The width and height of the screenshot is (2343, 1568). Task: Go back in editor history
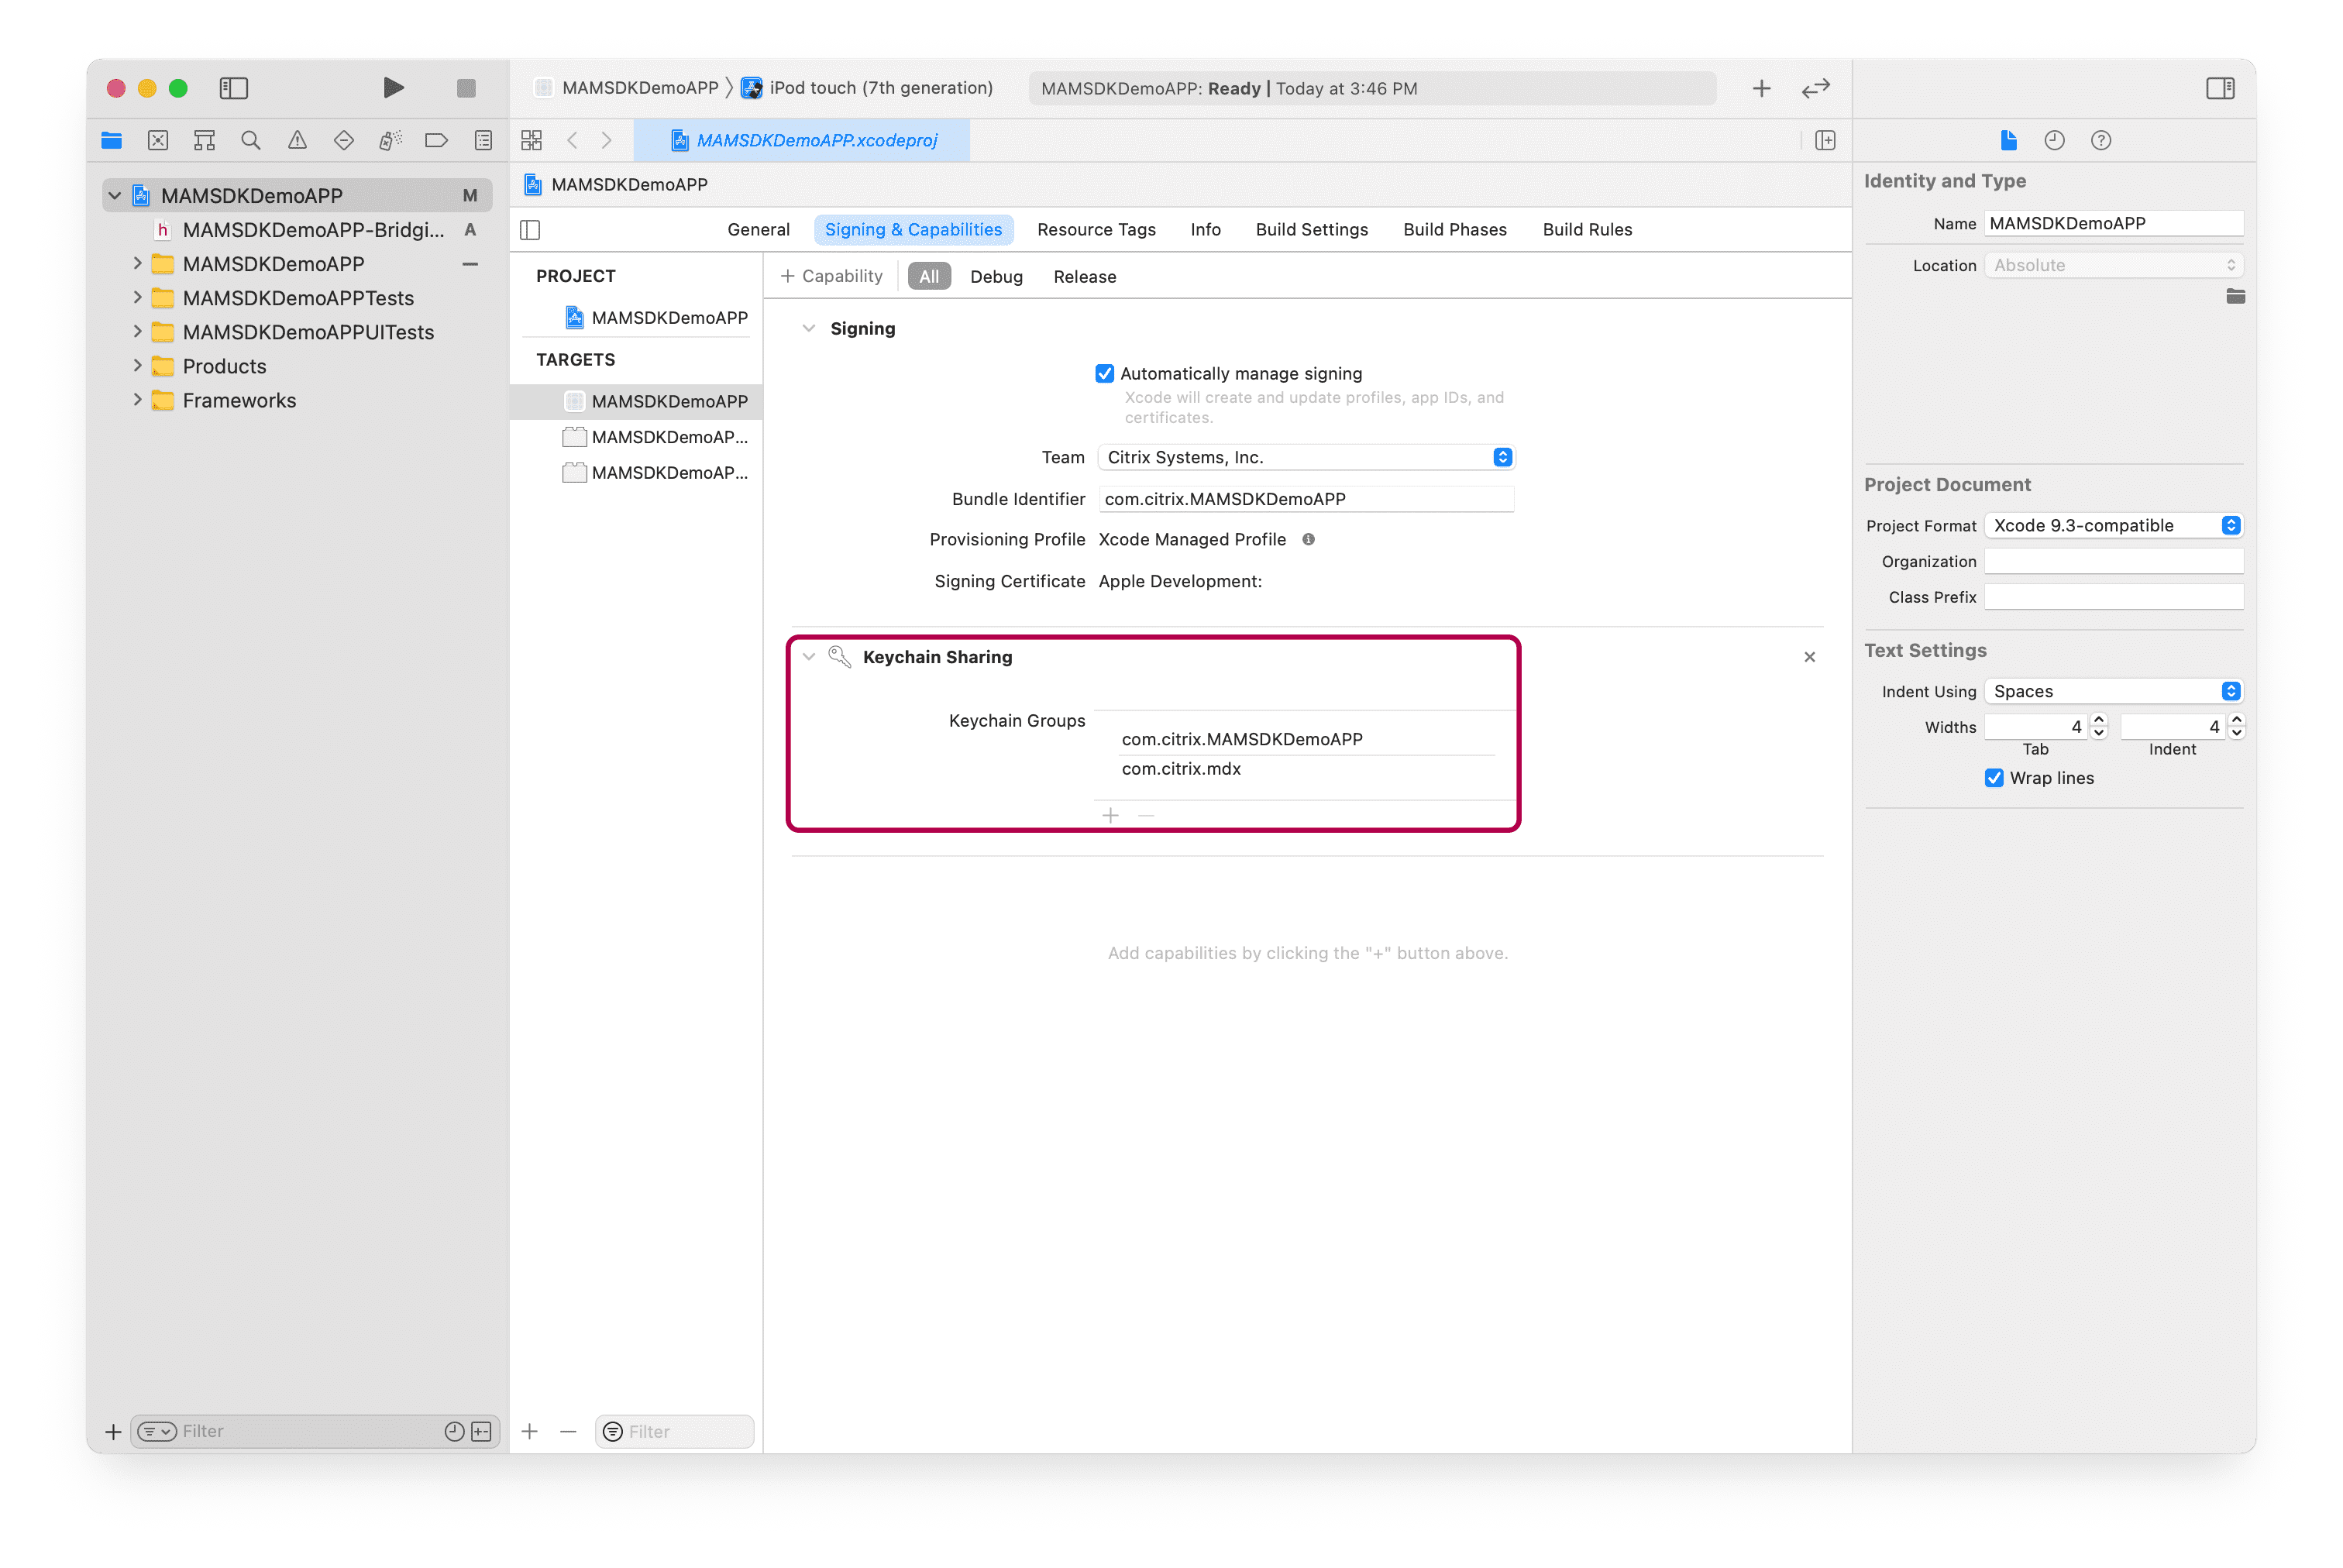[x=572, y=141]
